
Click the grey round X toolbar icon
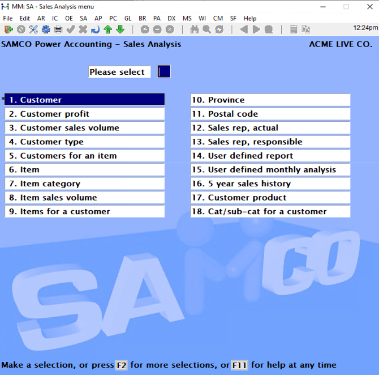click(170, 29)
